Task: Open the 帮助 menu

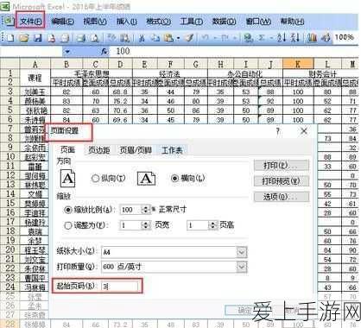Action: [x=292, y=22]
